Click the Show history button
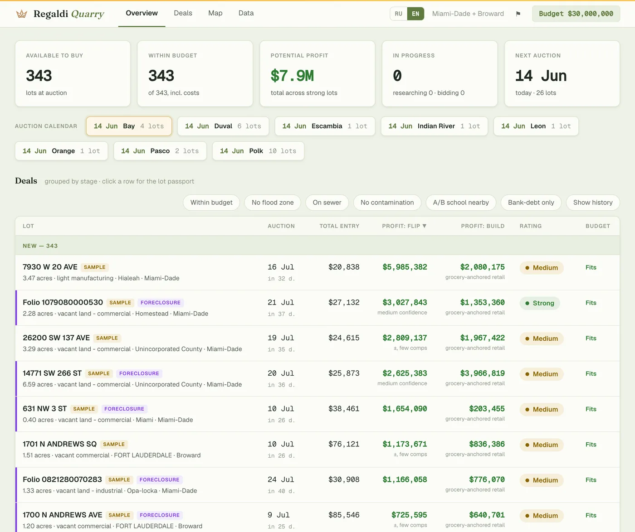This screenshot has height=532, width=635. (593, 203)
